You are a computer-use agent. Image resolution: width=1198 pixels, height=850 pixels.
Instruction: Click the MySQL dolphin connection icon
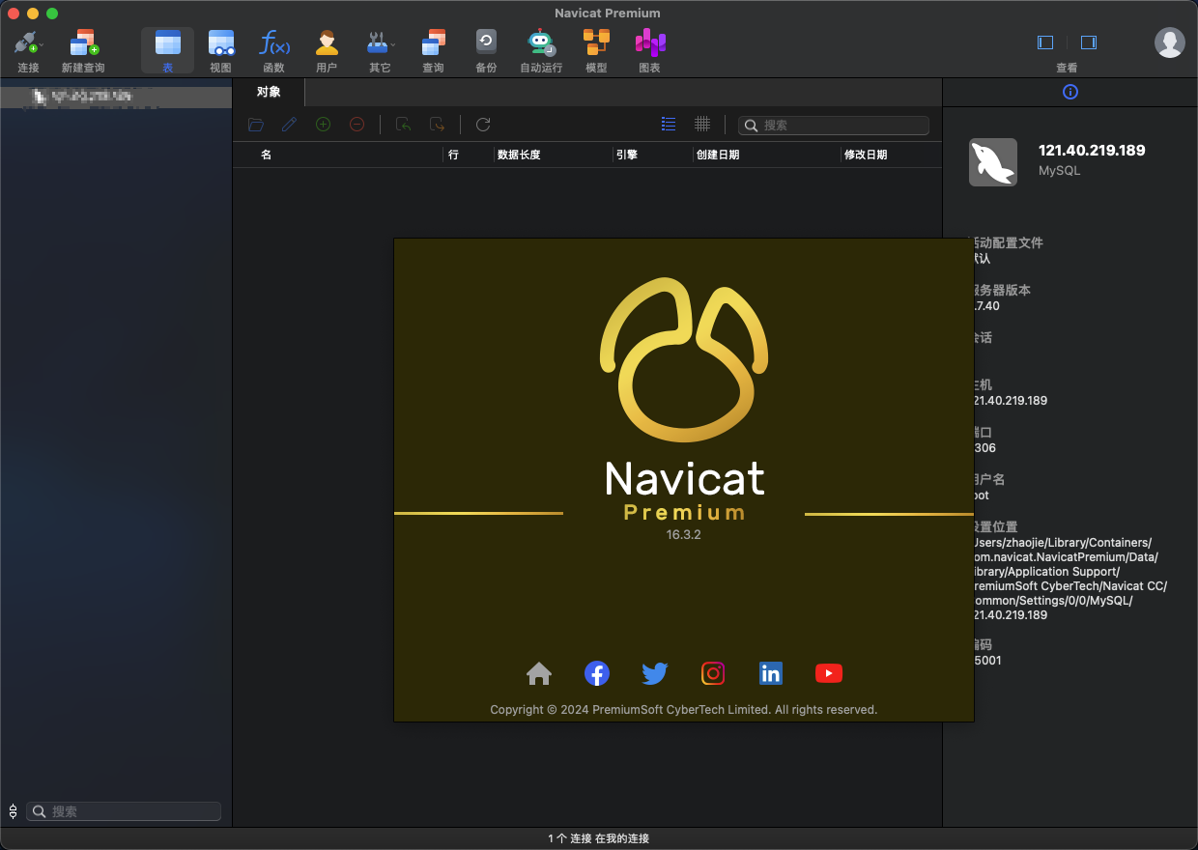tap(993, 161)
